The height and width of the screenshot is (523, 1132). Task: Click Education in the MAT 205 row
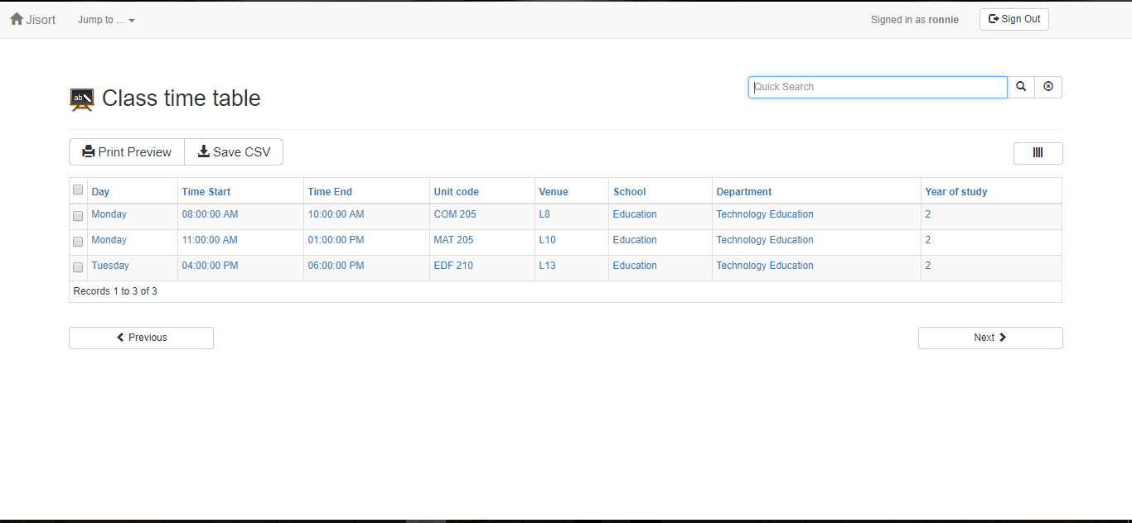pyautogui.click(x=635, y=240)
